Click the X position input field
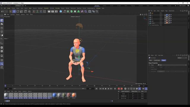190x107 pixels. 123,94
